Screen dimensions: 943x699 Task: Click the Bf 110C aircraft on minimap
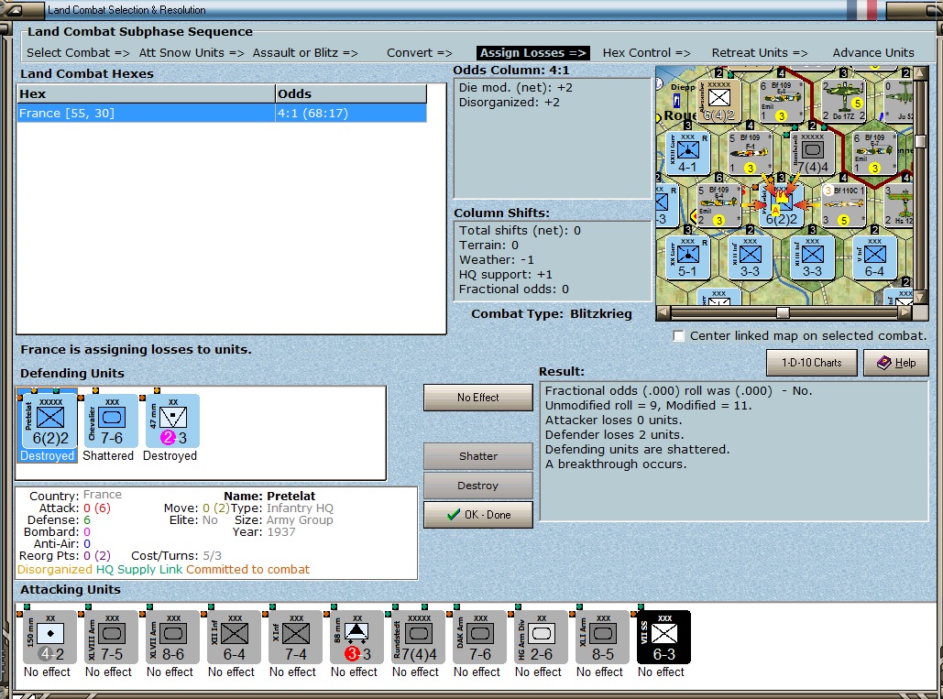coord(843,205)
